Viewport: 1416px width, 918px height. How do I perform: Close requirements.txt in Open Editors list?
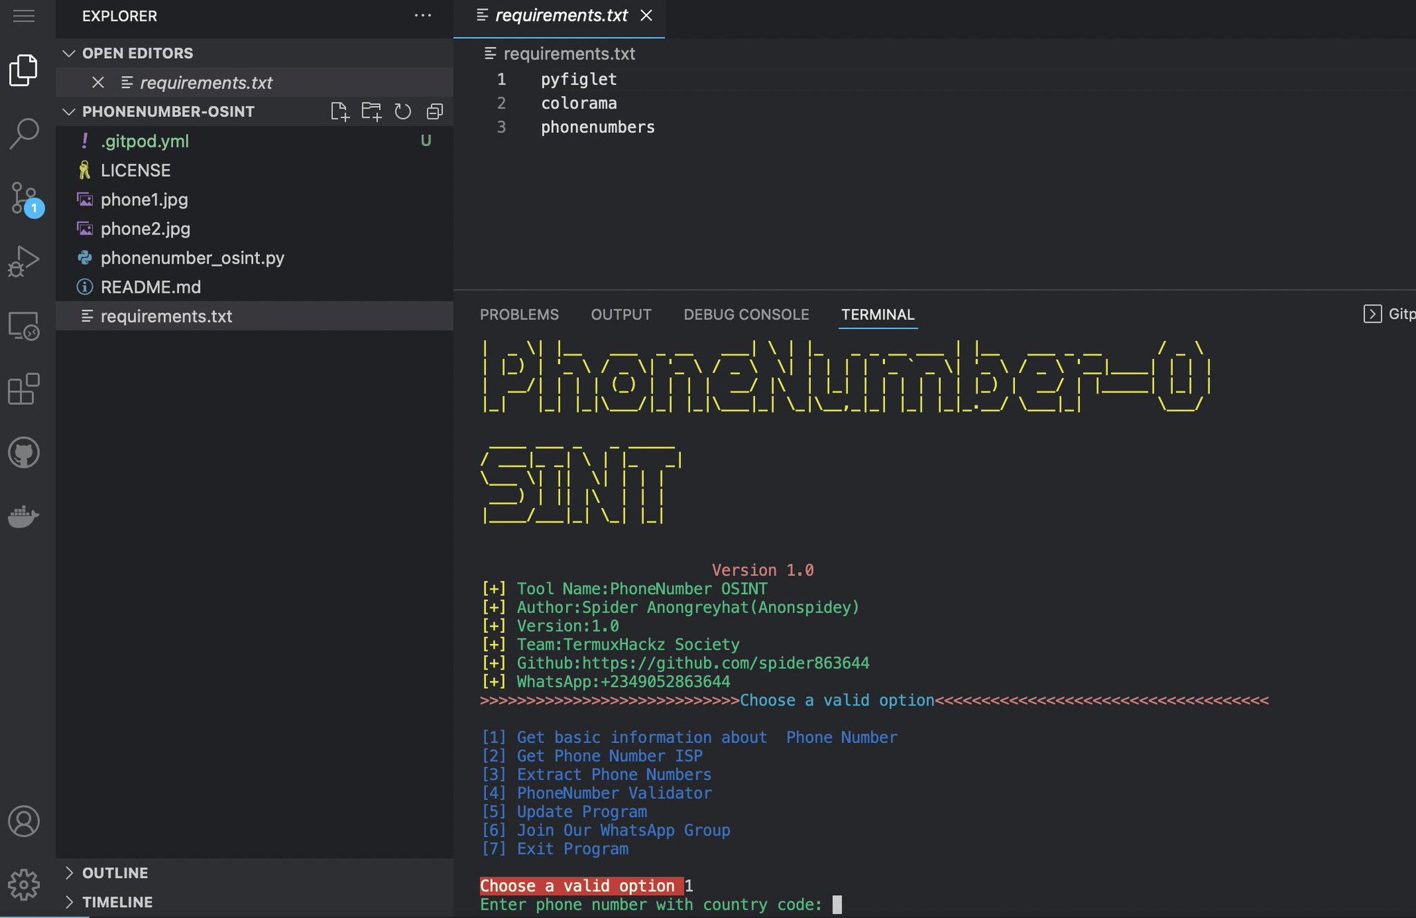[98, 82]
